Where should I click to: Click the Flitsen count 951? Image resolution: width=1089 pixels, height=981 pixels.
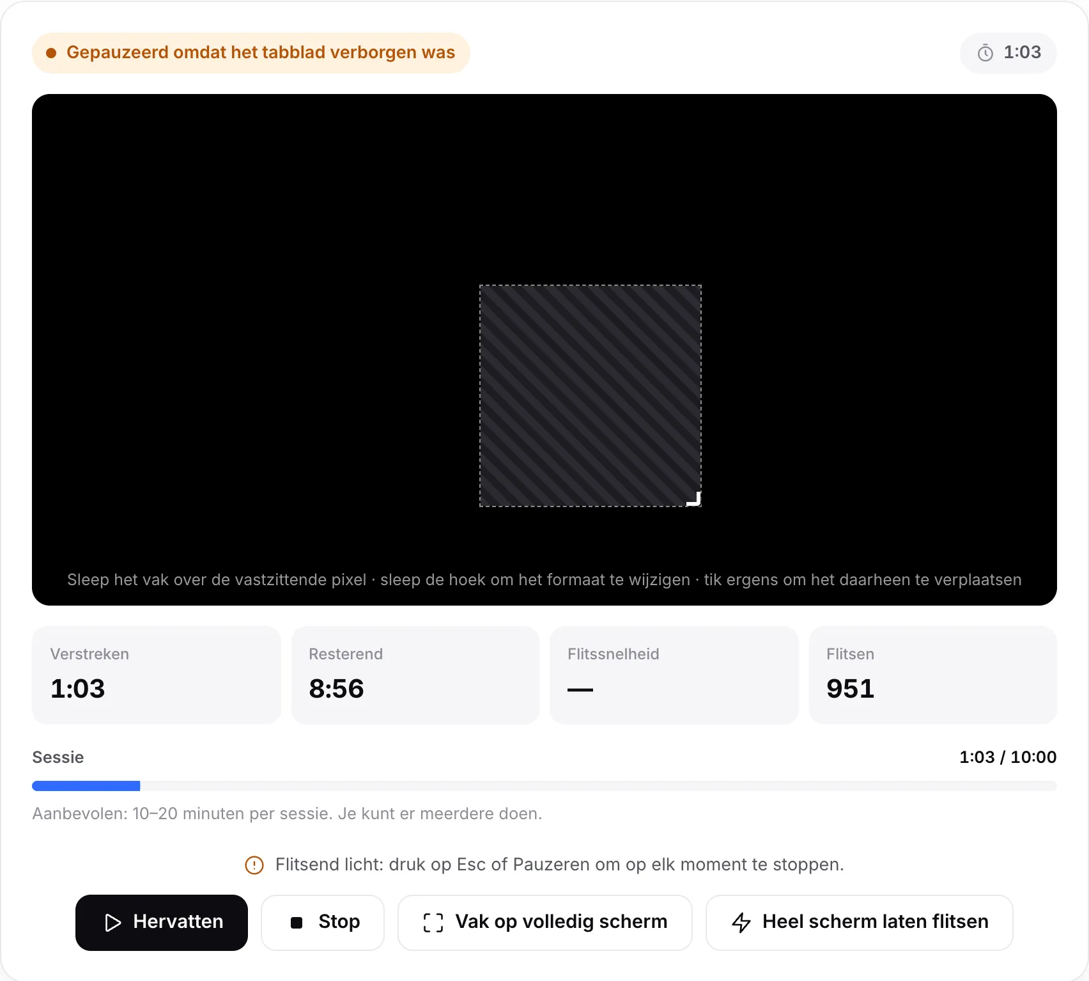point(850,689)
